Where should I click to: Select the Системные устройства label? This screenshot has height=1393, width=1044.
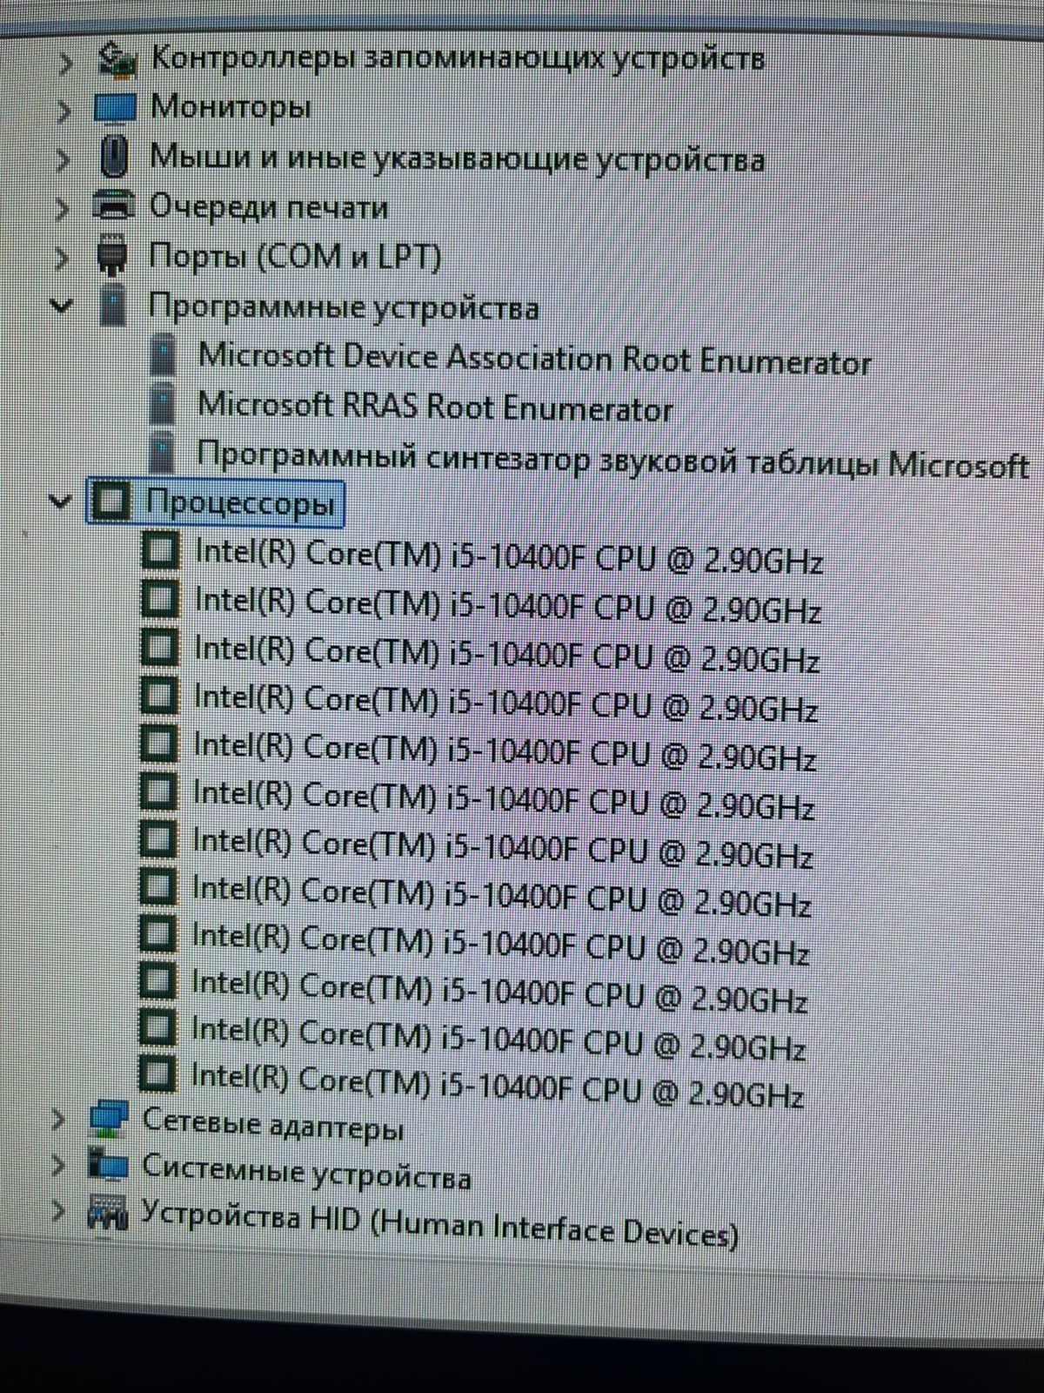click(x=306, y=1171)
